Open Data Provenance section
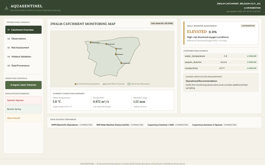This screenshot has width=265, height=165. click(23, 65)
